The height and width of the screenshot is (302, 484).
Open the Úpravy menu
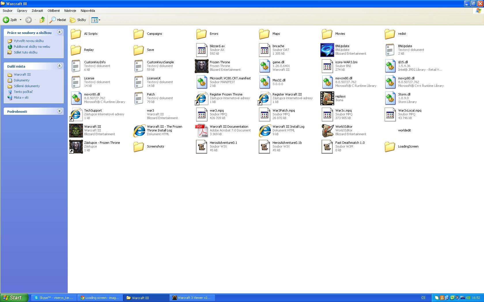coord(22,11)
